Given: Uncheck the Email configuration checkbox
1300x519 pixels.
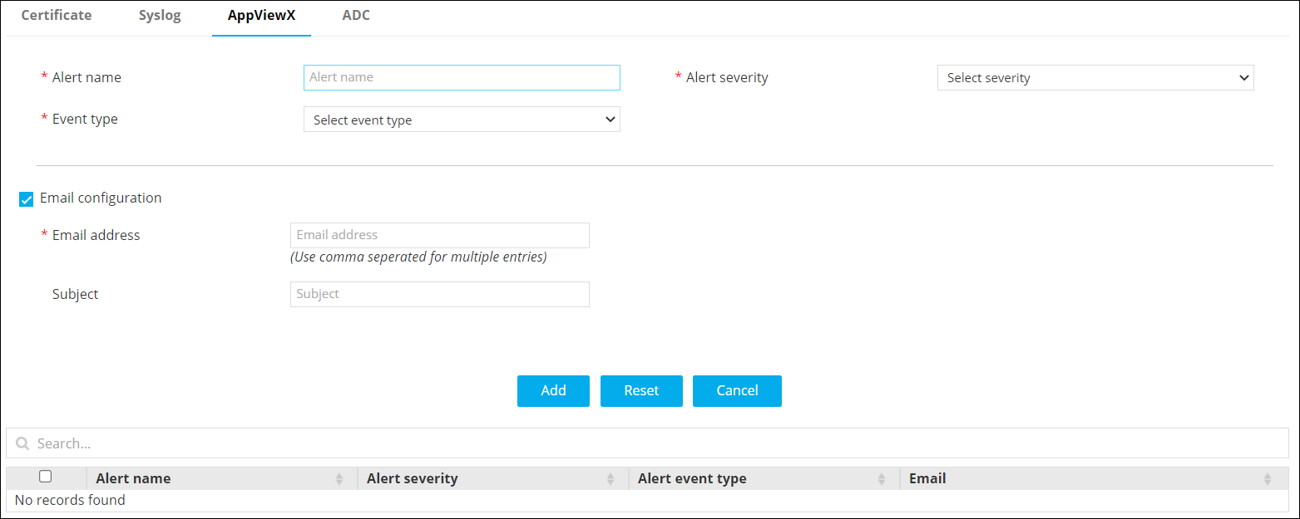Looking at the screenshot, I should (27, 199).
